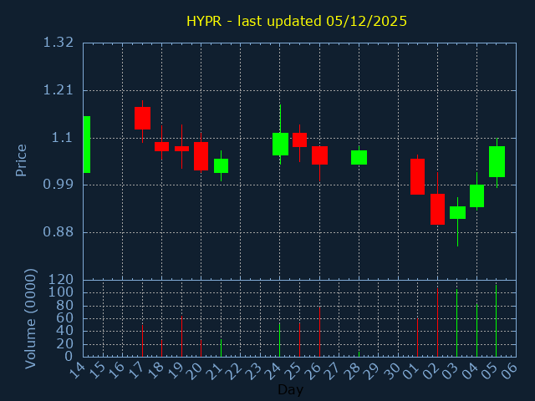Click the HYPR chart title text
Screen dimensions: 535x401
click(x=297, y=21)
